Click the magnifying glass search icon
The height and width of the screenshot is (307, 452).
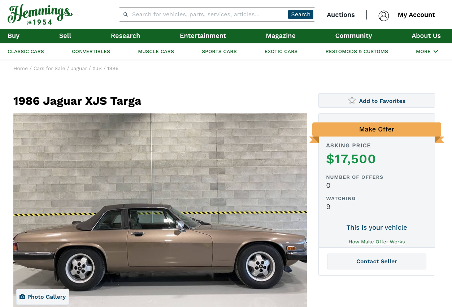(x=126, y=14)
